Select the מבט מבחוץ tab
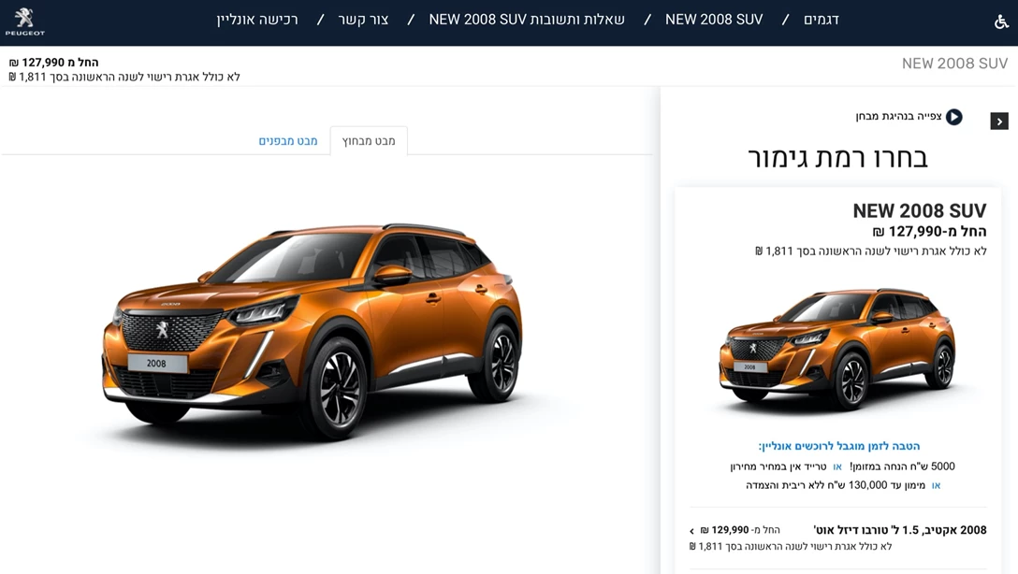Screen dimensions: 1018x574 (369, 141)
